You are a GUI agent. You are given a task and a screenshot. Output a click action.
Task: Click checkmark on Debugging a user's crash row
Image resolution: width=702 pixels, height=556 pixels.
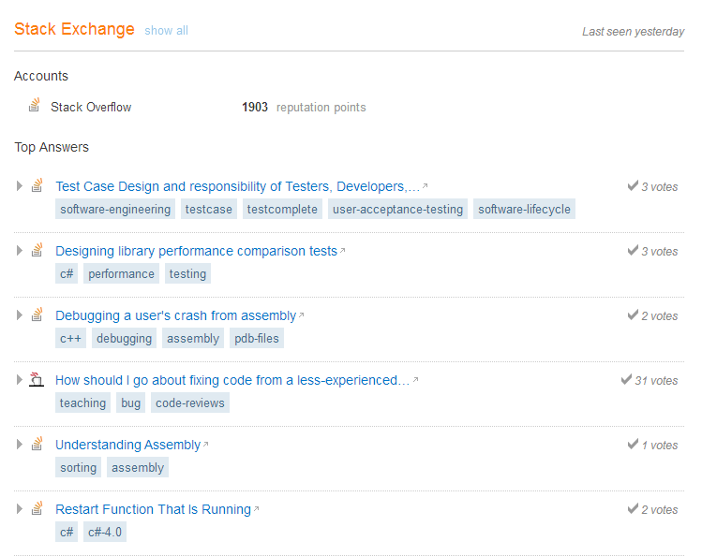[633, 315]
